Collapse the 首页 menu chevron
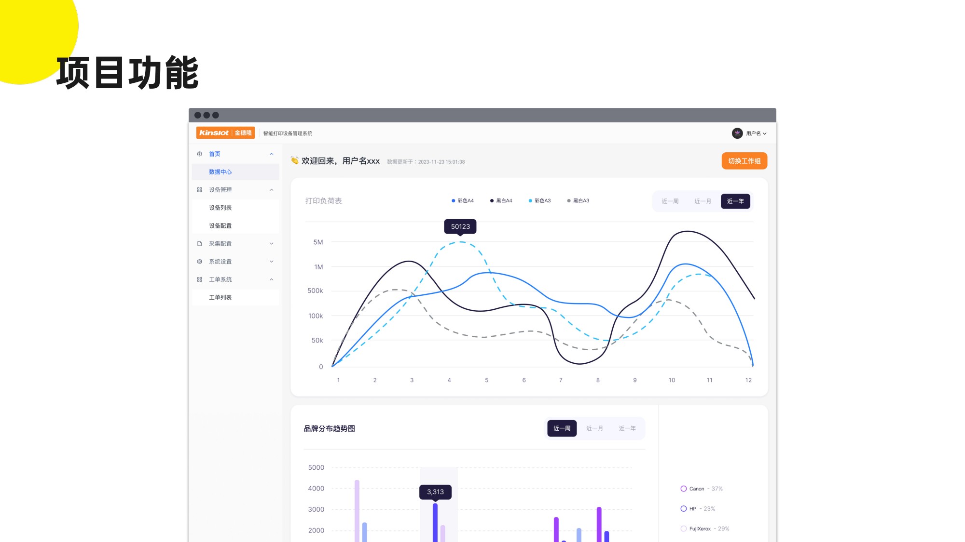 pos(272,154)
